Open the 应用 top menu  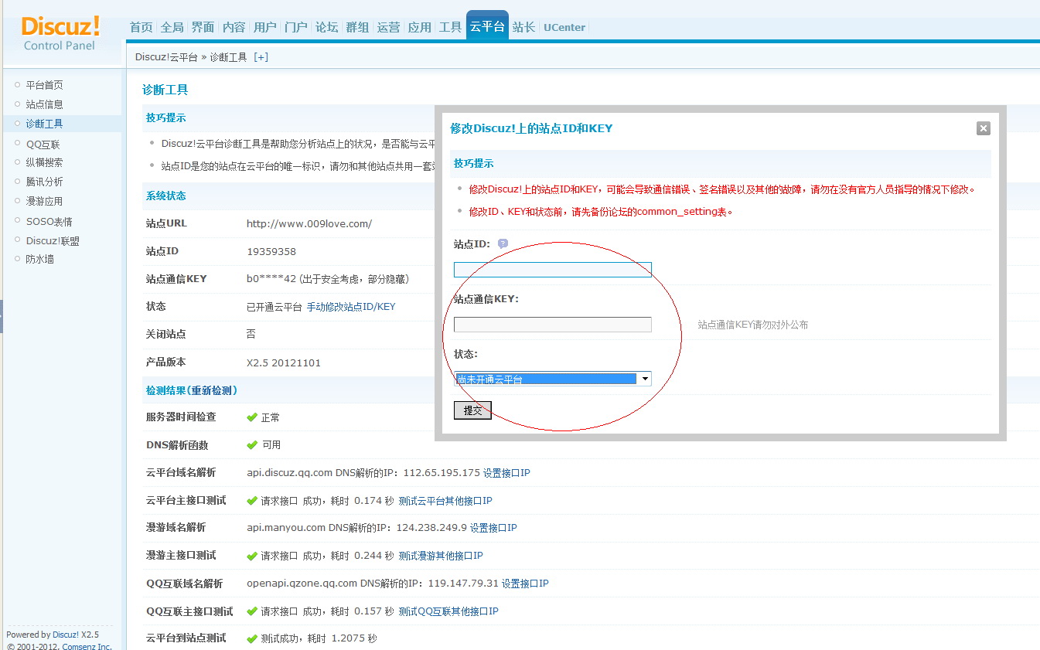pos(420,27)
